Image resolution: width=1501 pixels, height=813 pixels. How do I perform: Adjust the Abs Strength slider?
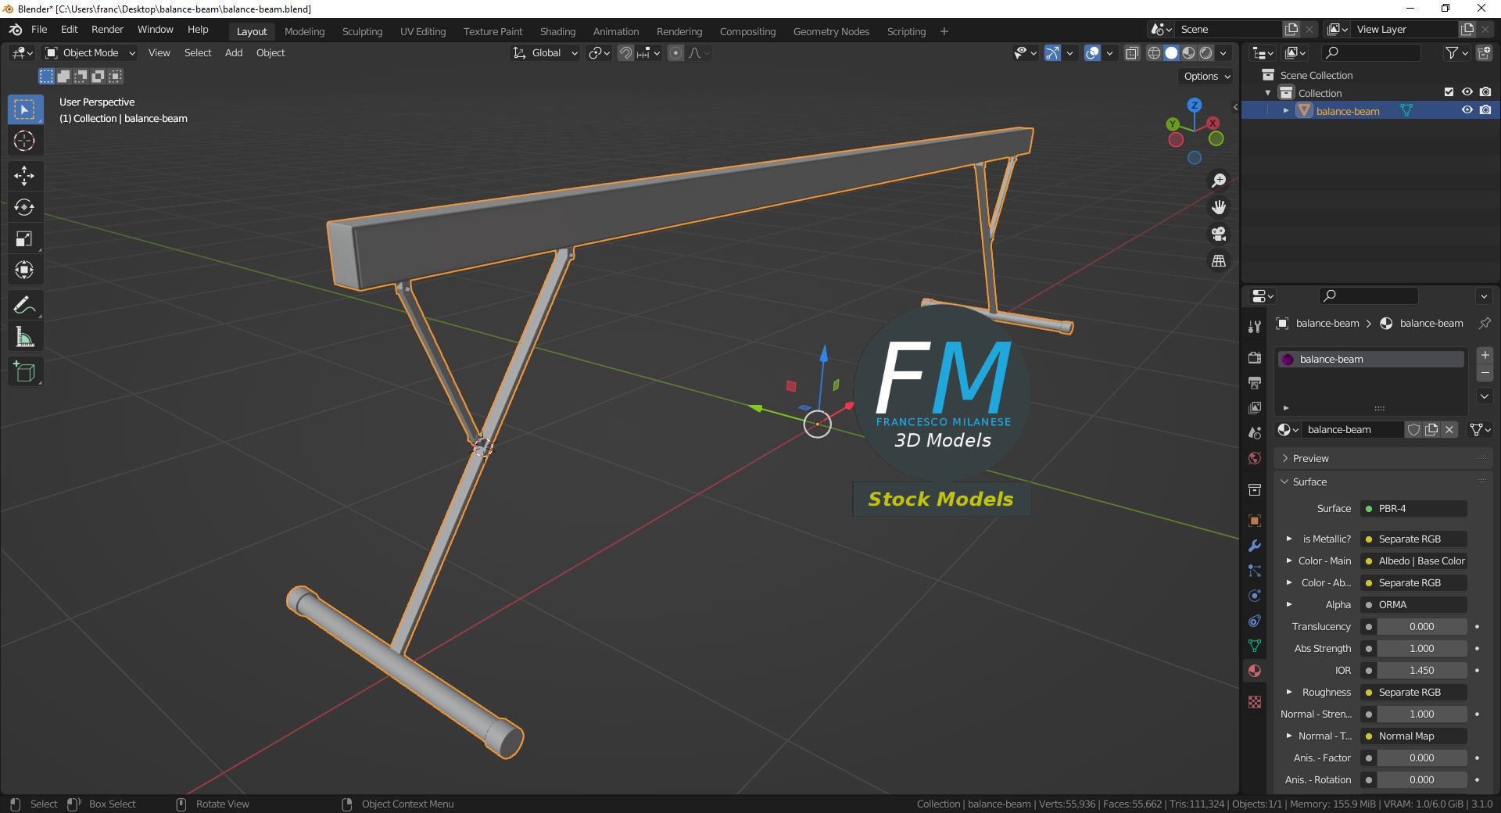point(1421,648)
